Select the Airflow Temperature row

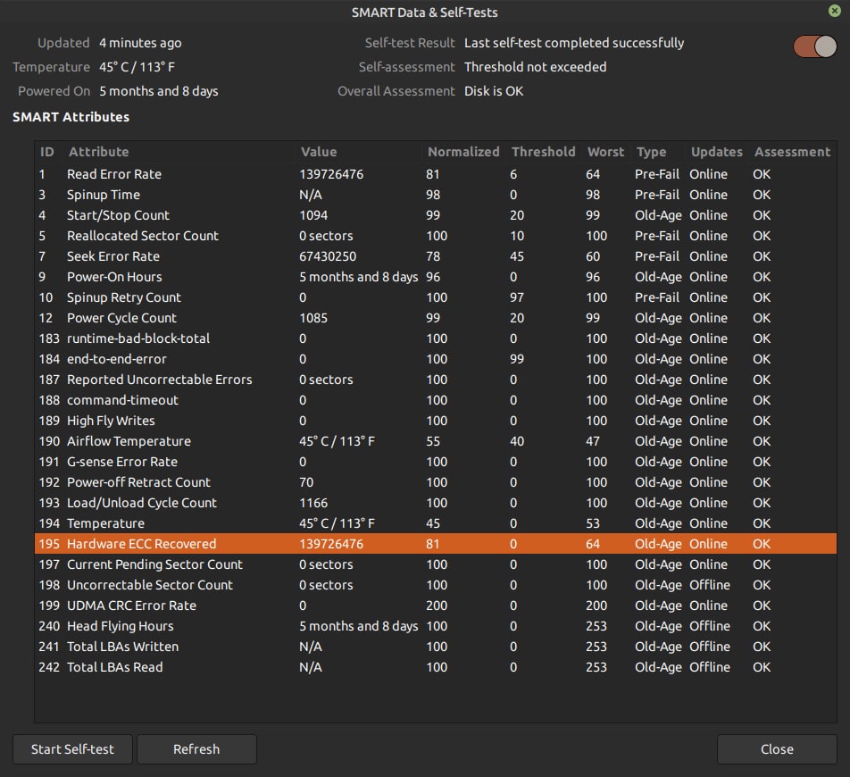click(x=436, y=441)
